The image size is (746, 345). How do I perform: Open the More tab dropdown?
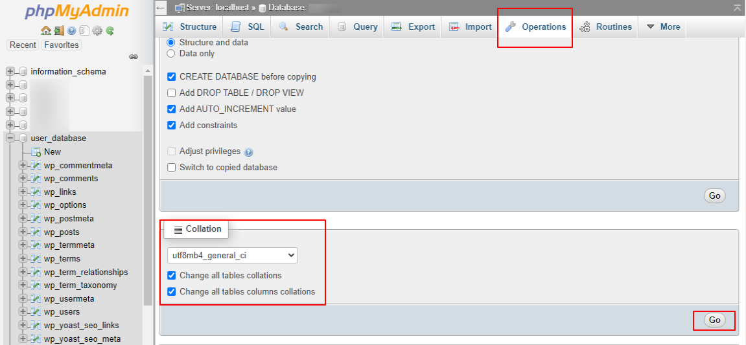pos(663,27)
